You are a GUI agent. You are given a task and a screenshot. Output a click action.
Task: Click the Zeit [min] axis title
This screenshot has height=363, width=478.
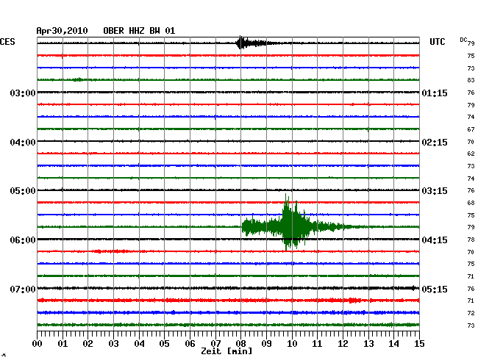coord(226,351)
